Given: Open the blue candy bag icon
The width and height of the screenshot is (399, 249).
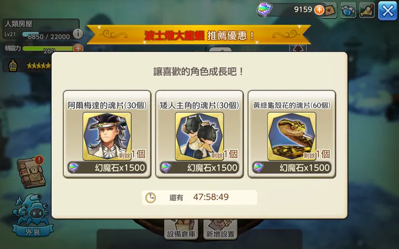Looking at the screenshot, I should point(348,10).
